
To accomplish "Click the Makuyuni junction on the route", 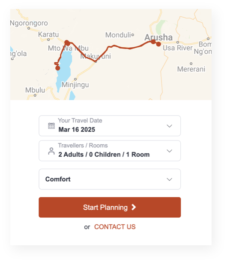I will (96, 61).
